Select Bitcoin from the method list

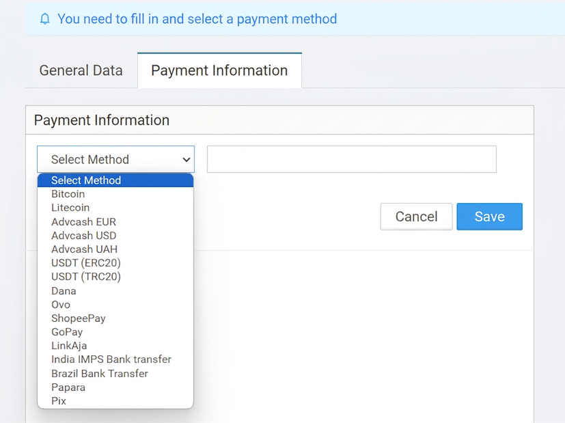coord(115,194)
